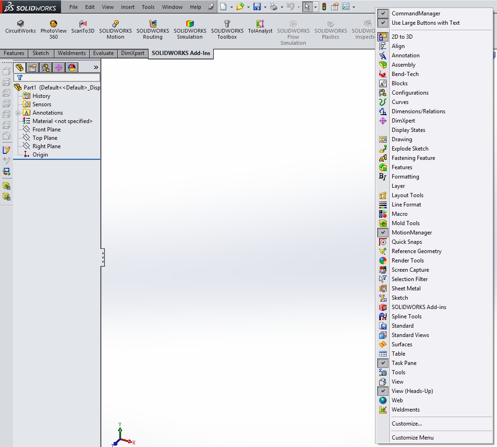Open the Insert menu
Screen dimensions: 497x447
pyautogui.click(x=128, y=7)
